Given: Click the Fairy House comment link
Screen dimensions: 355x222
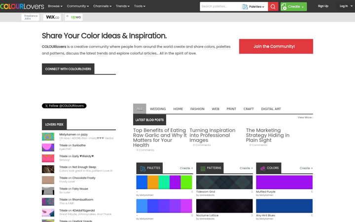Looking at the screenshot, I should pyautogui.click(x=80, y=188).
